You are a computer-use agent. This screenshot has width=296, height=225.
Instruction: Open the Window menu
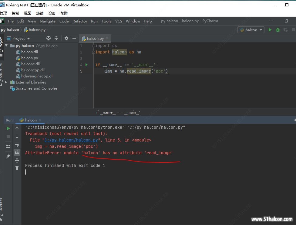pyautogui.click(x=133, y=21)
